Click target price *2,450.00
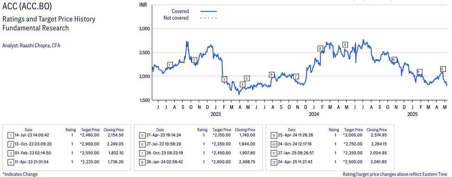Image resolution: width=452 pixels, height=177 pixels. click(x=222, y=153)
